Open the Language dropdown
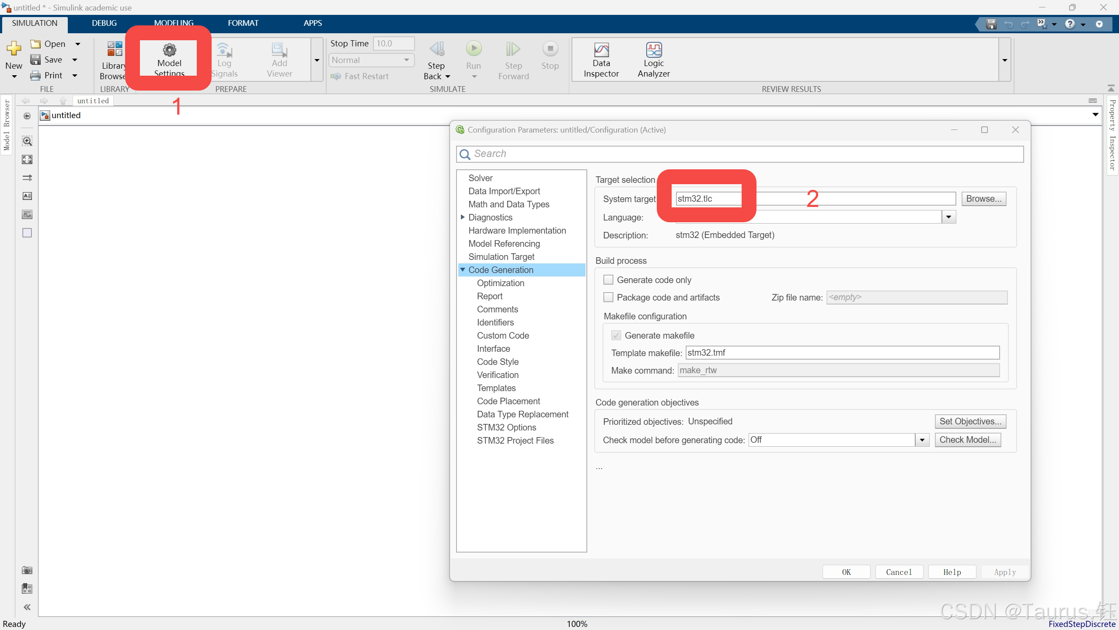1119x630 pixels. click(948, 217)
